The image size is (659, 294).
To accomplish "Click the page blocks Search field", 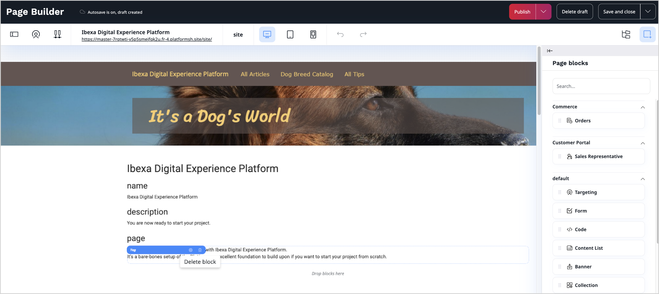I will (x=601, y=86).
